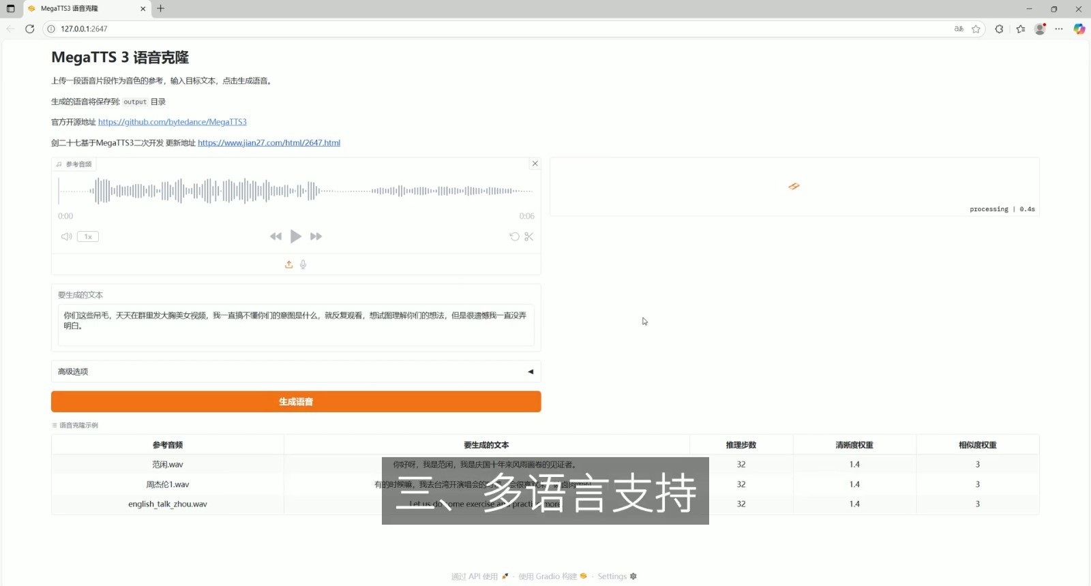The width and height of the screenshot is (1091, 586).
Task: Open the favorites list icon
Action: click(x=1020, y=29)
